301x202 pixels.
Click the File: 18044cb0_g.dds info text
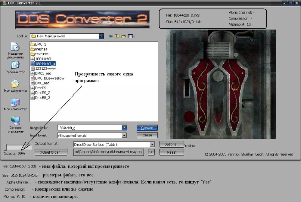(183, 15)
